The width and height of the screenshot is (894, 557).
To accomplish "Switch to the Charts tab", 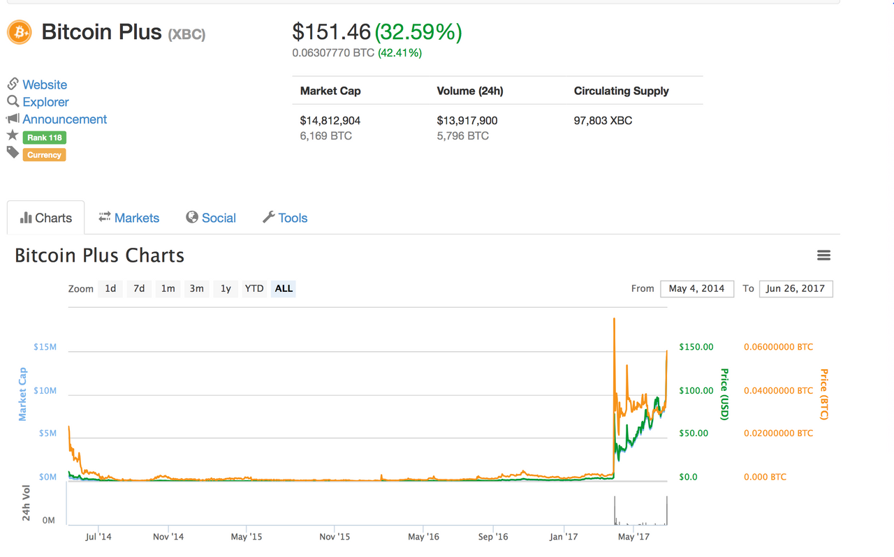I will pos(46,218).
